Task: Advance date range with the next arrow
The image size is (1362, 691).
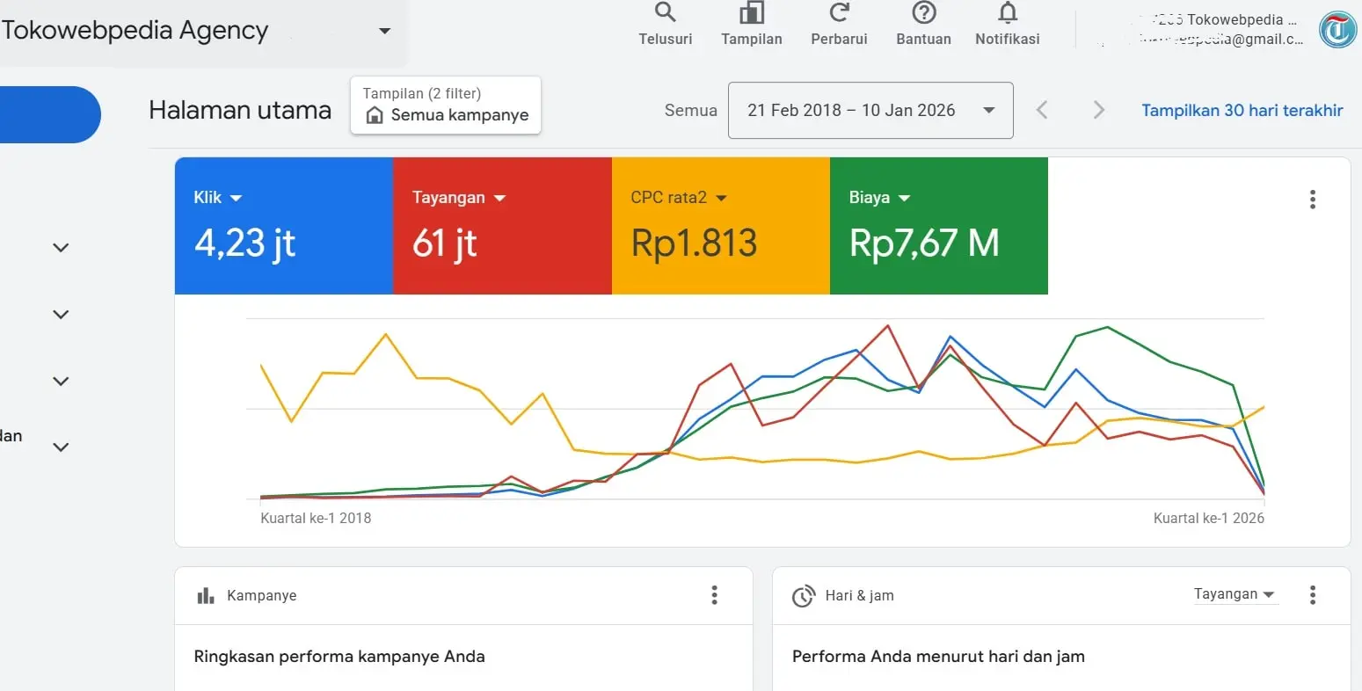Action: (1097, 110)
